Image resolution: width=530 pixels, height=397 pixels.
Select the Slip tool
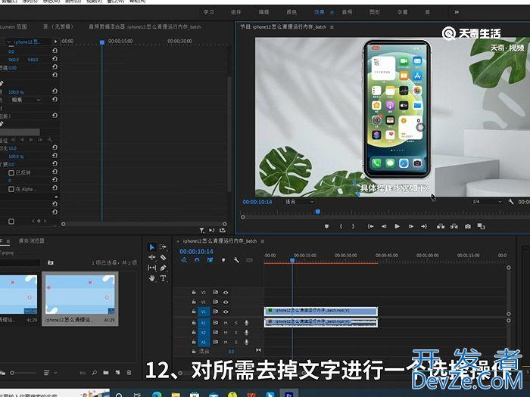(x=151, y=268)
